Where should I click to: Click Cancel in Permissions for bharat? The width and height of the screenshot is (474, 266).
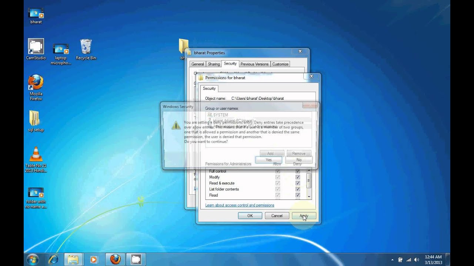277,216
